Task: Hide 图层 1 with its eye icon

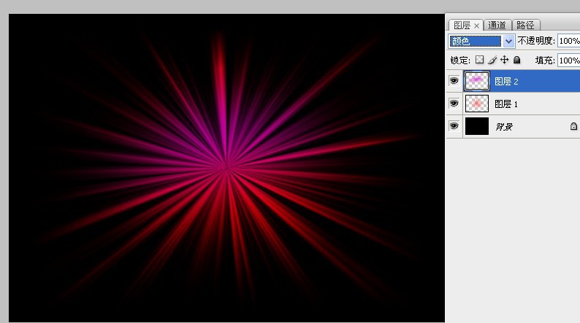Action: click(454, 104)
